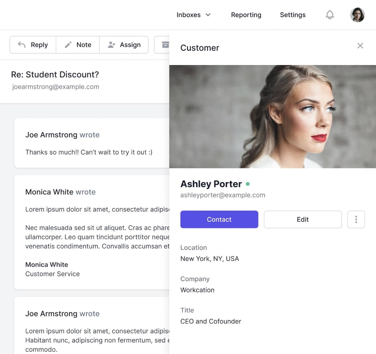Click the ashleyporter@example.com email address
Screen dimensions: 376x354
click(223, 195)
